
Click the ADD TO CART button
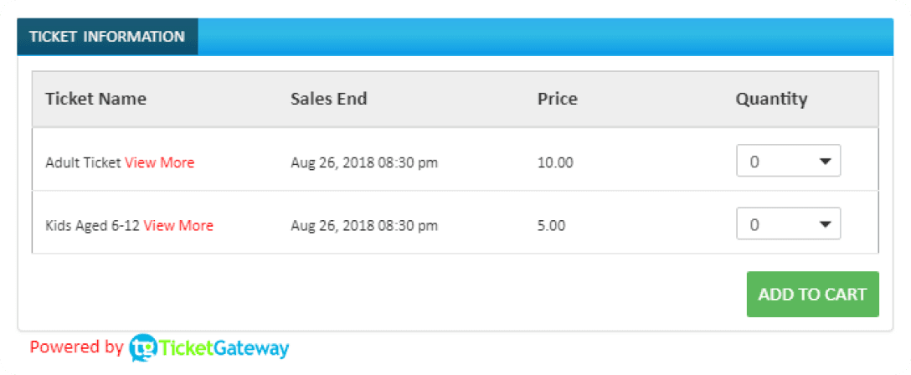(812, 295)
